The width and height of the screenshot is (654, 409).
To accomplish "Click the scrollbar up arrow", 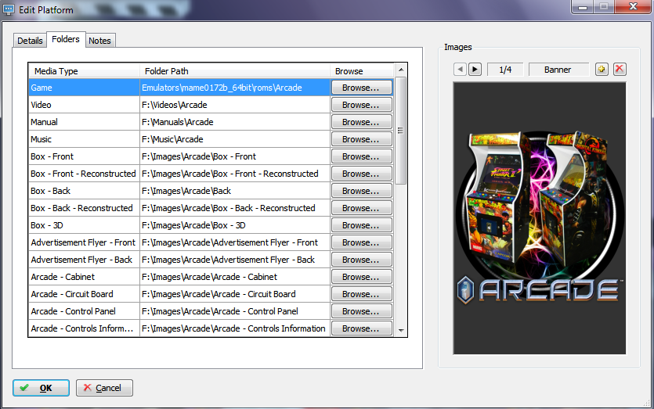I will pos(401,70).
